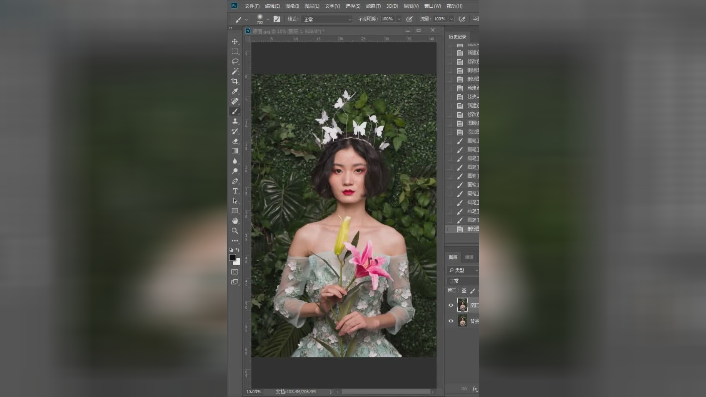Open status bar info arrow menu
This screenshot has width=706, height=397.
tap(331, 392)
